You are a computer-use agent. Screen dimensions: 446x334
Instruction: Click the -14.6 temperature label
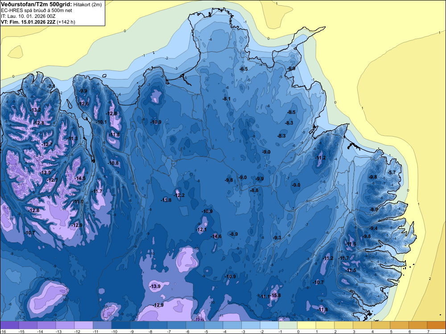click(x=216, y=236)
